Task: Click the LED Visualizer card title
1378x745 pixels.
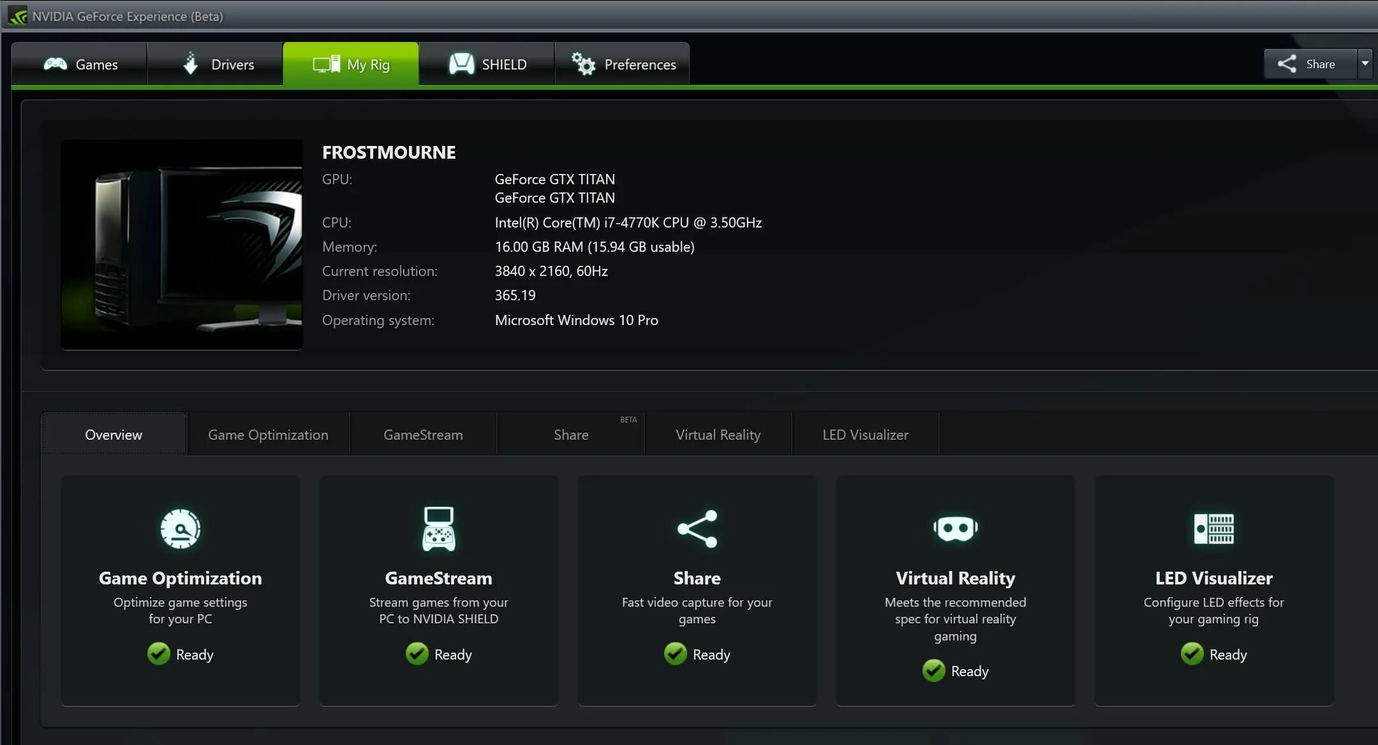Action: point(1213,578)
